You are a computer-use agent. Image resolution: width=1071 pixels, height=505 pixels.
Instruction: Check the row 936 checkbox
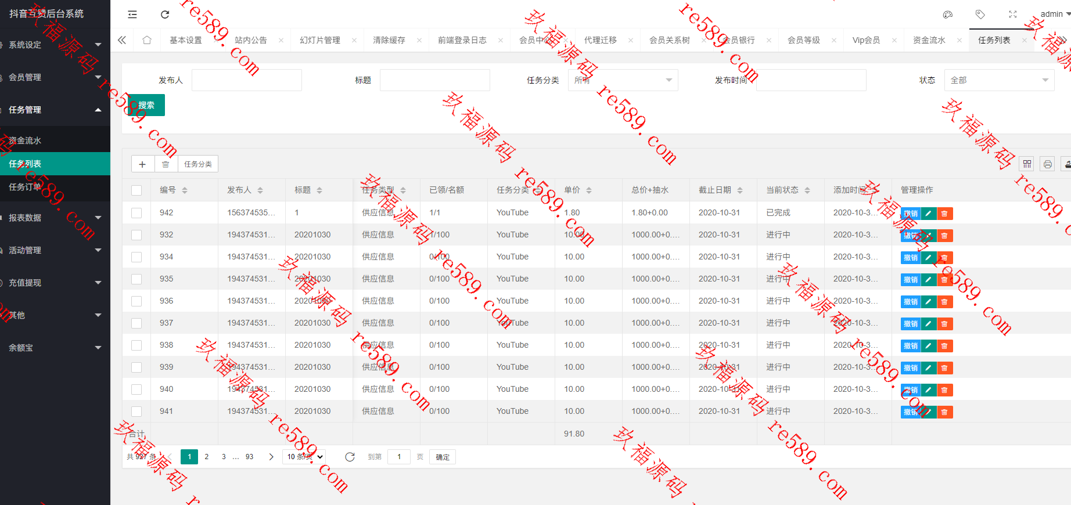click(x=136, y=301)
